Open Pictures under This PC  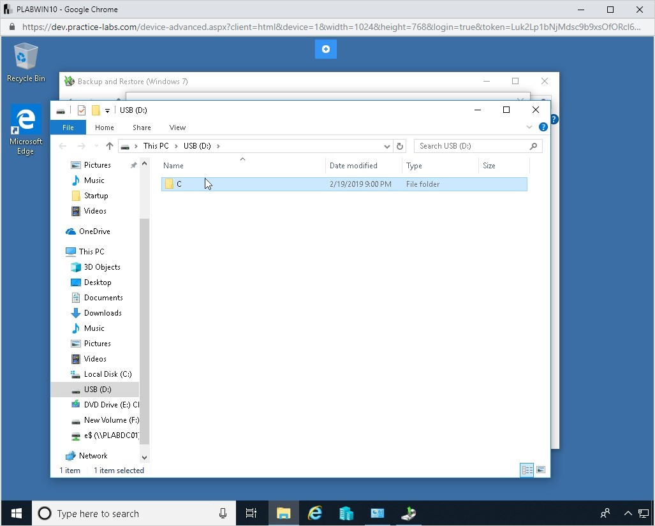98,344
